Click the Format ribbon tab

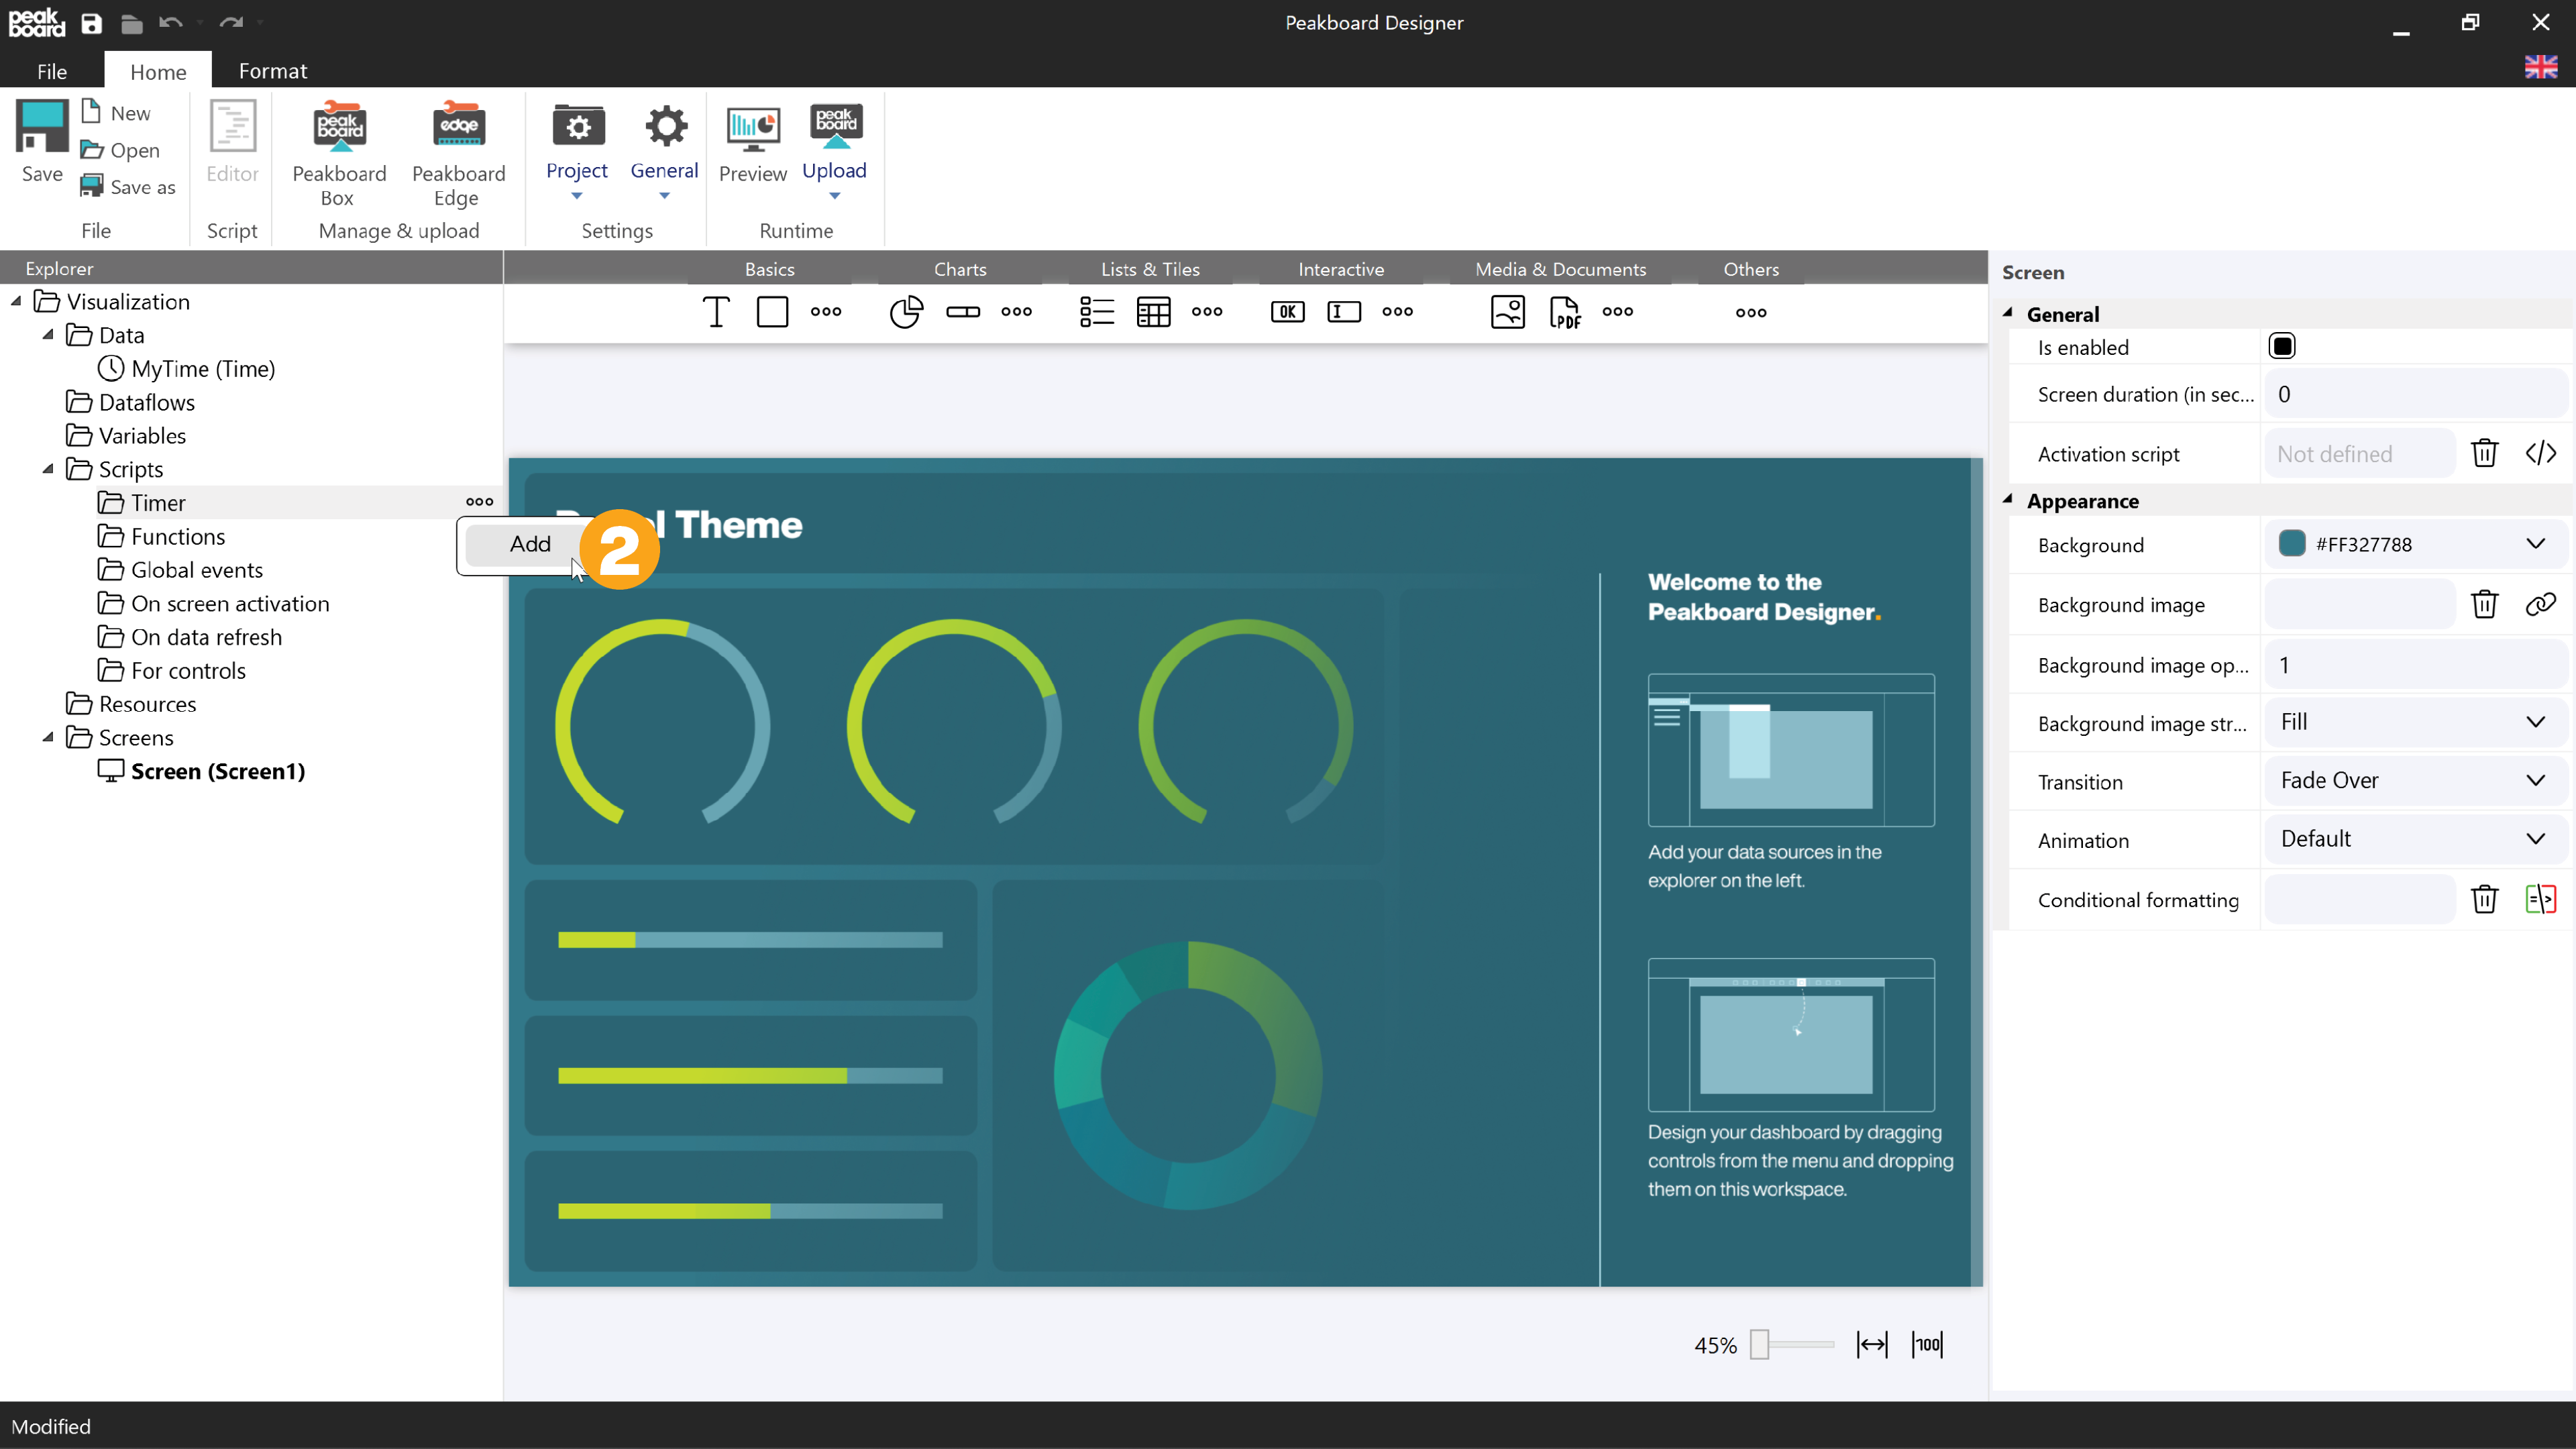[272, 70]
